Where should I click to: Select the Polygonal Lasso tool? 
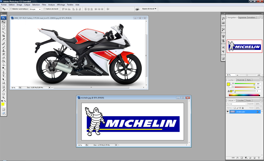3,29
